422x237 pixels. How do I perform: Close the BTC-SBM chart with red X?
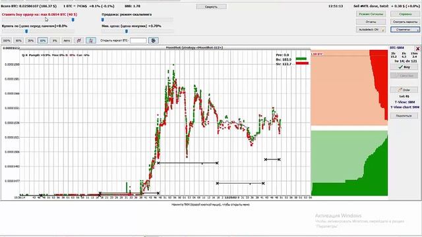point(417,49)
